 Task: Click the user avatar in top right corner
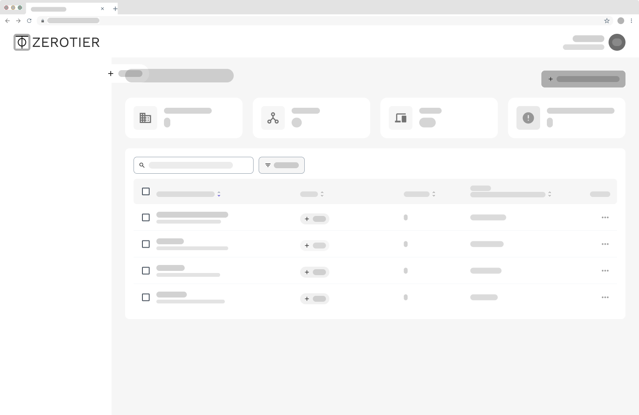tap(617, 42)
